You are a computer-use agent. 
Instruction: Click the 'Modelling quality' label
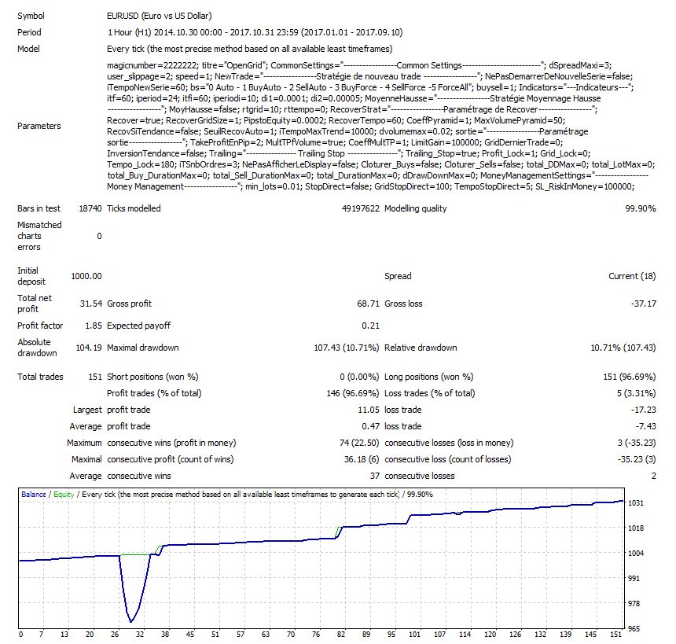[x=416, y=208]
